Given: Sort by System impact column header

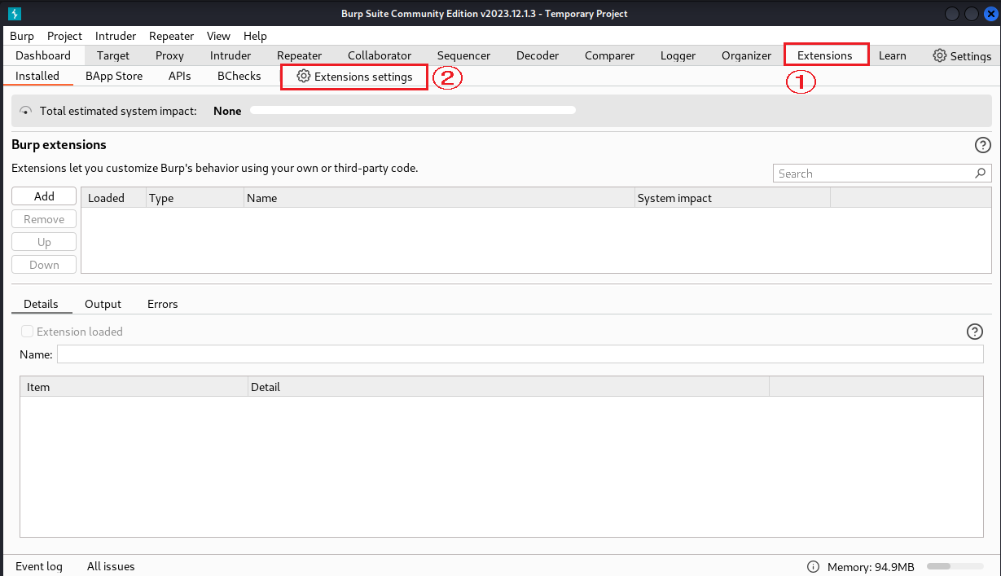Looking at the screenshot, I should 732,198.
